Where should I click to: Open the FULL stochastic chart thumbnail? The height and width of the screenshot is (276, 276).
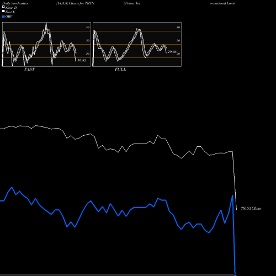point(137,44)
